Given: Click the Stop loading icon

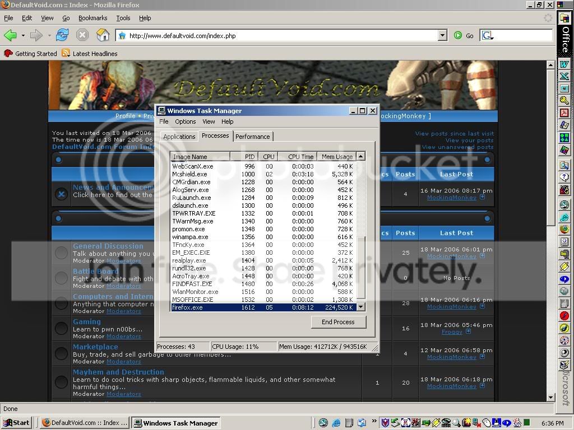Looking at the screenshot, I should (x=82, y=35).
